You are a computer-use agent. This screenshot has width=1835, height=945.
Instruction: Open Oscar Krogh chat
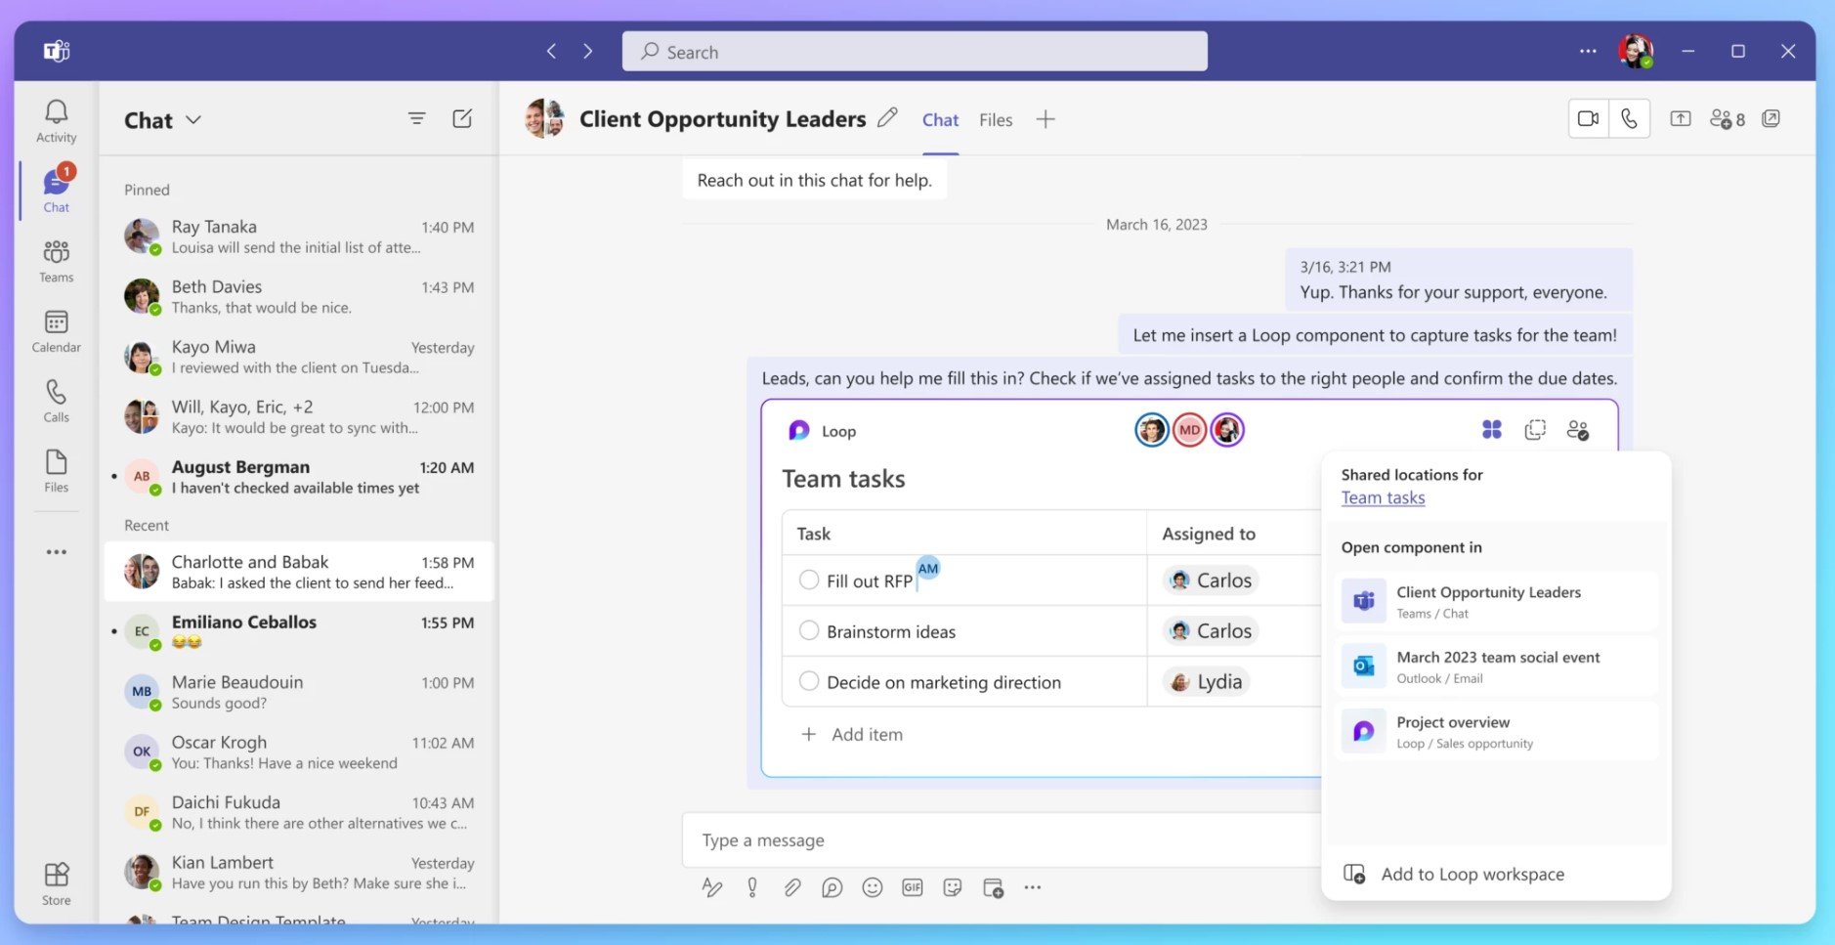[297, 752]
